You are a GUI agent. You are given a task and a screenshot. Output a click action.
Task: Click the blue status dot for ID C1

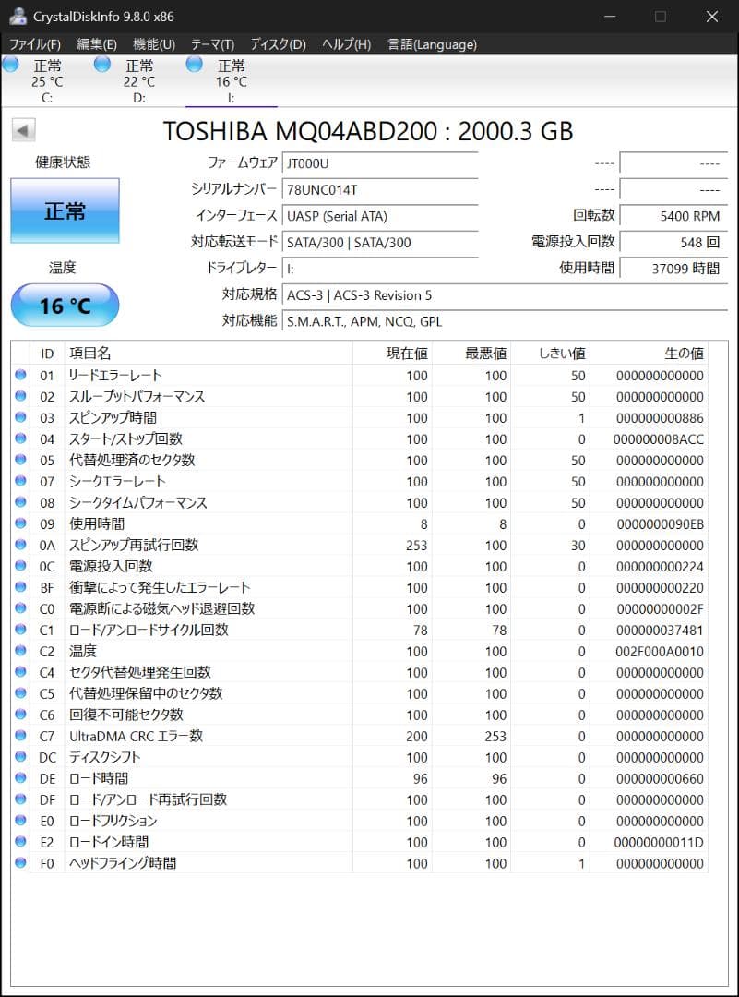[20, 629]
